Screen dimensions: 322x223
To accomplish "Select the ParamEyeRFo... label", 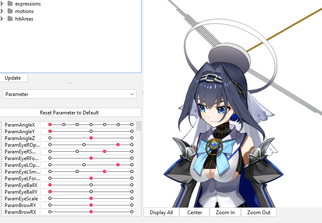I will tap(21, 158).
